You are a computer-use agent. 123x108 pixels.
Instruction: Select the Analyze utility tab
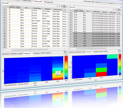(37, 1)
